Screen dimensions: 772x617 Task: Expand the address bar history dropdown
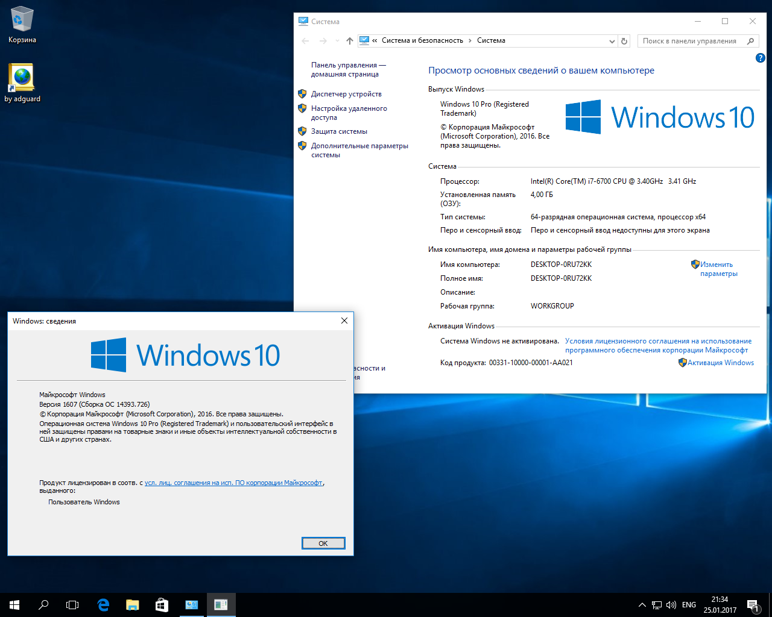pos(612,41)
